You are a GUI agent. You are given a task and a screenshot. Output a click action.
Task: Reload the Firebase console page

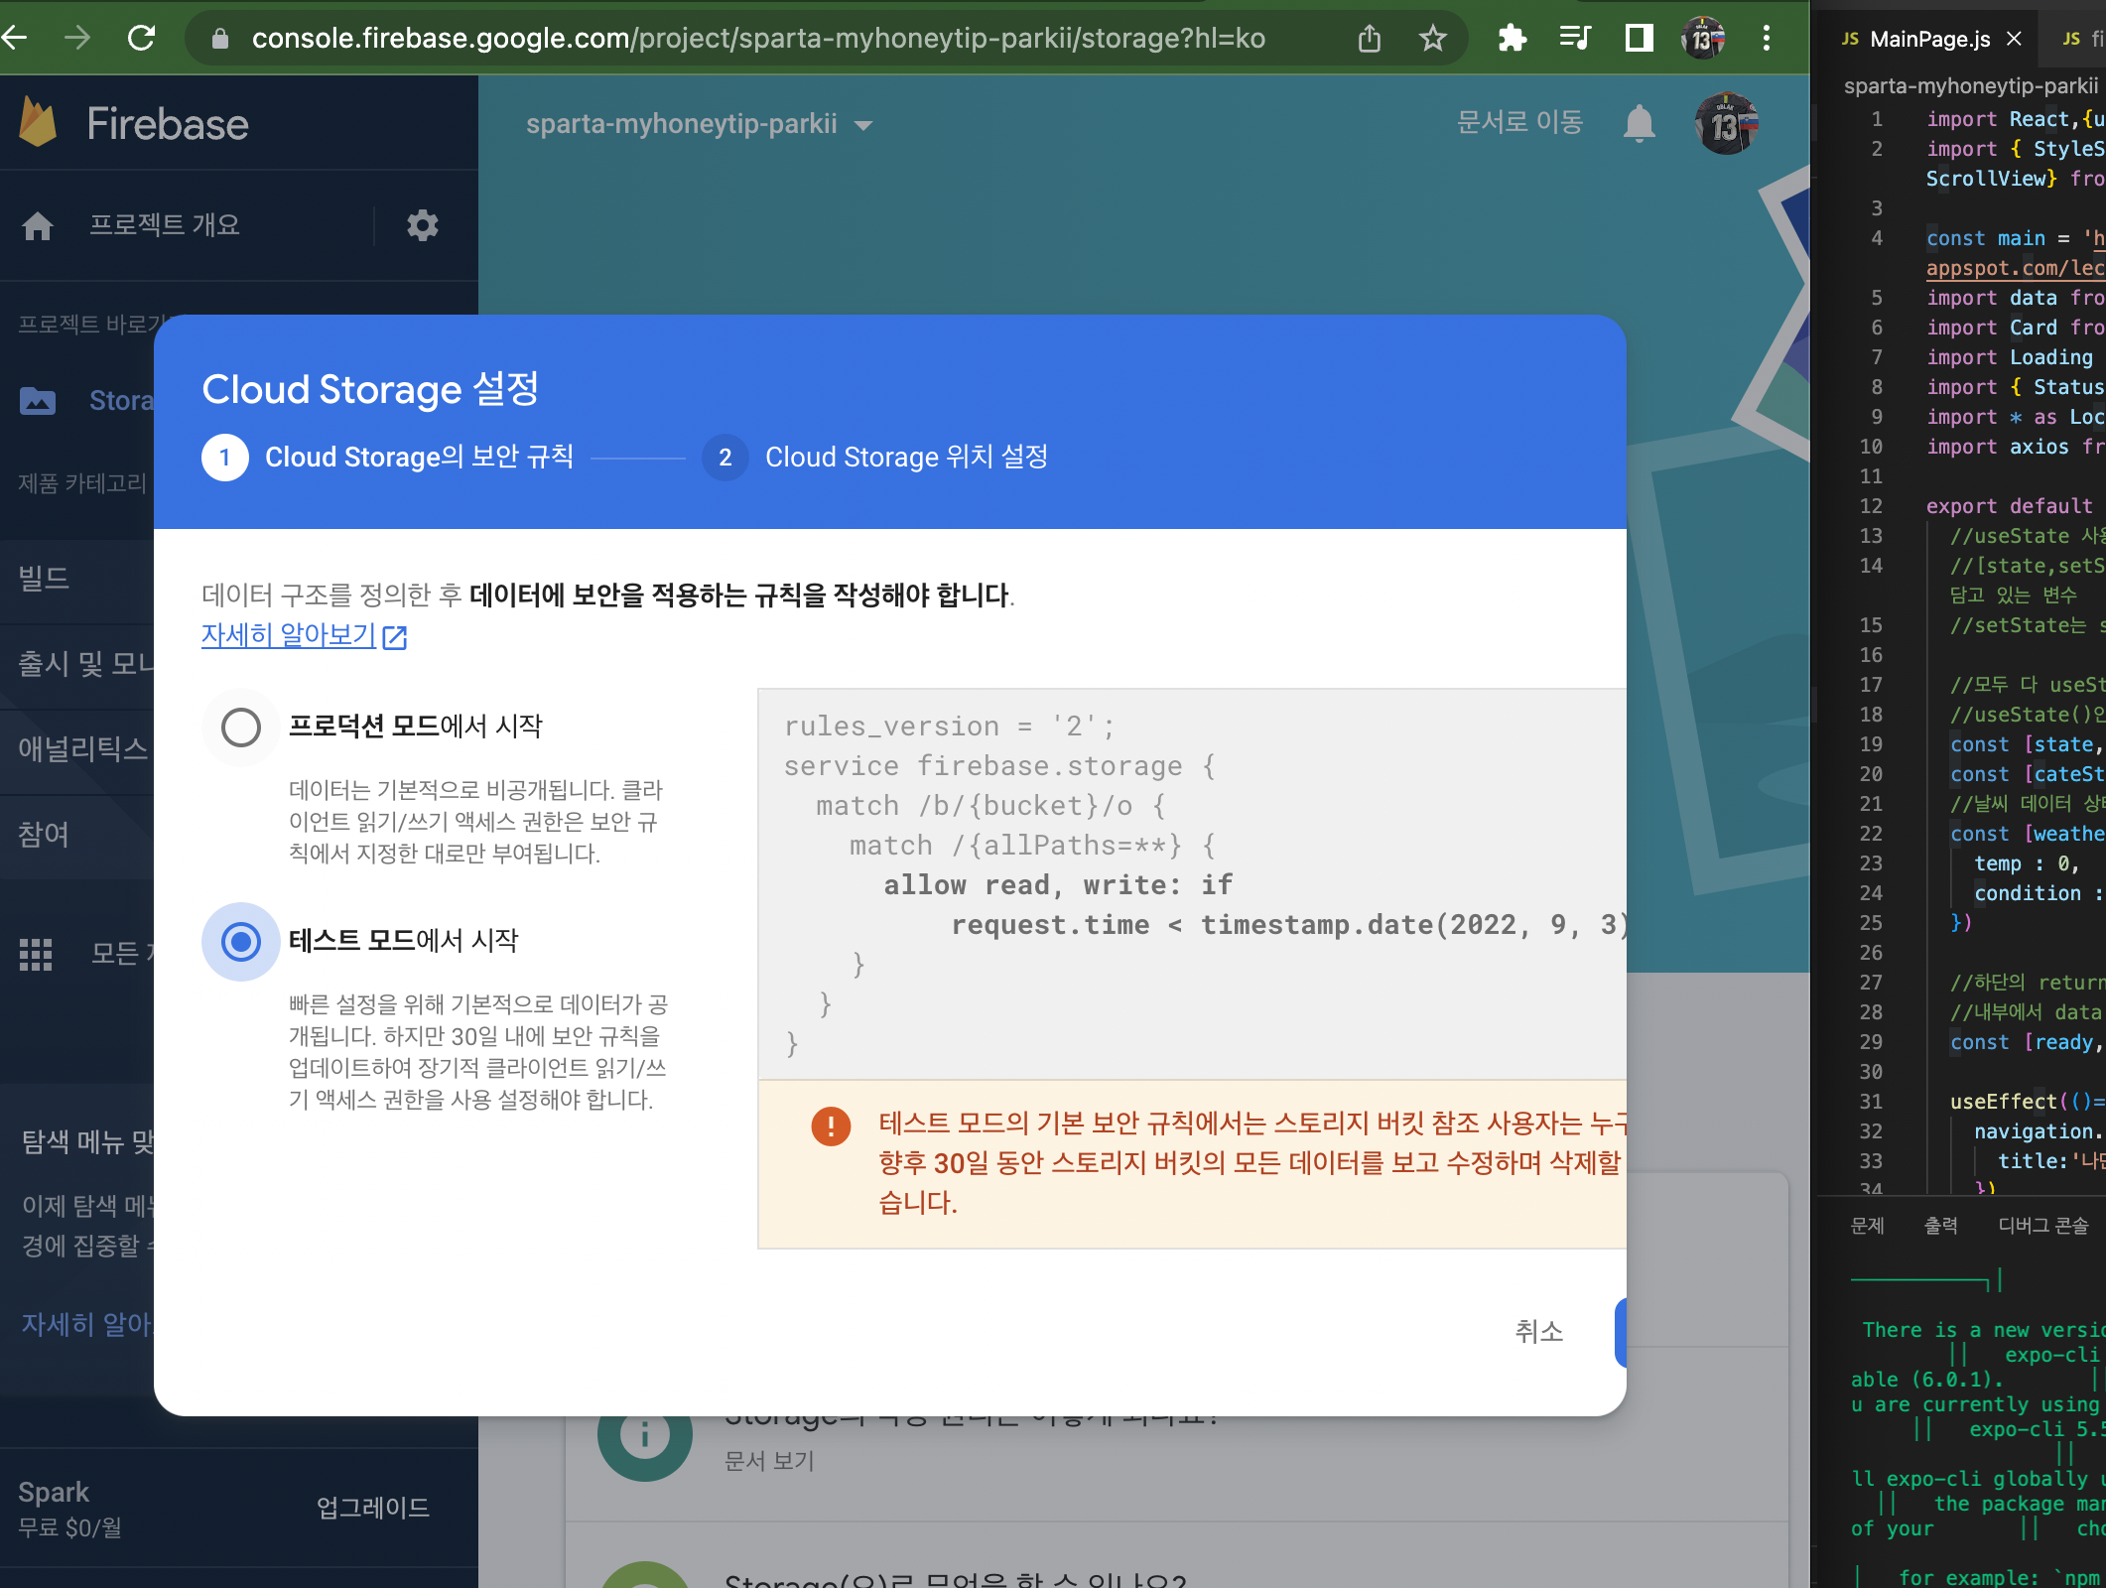click(142, 38)
